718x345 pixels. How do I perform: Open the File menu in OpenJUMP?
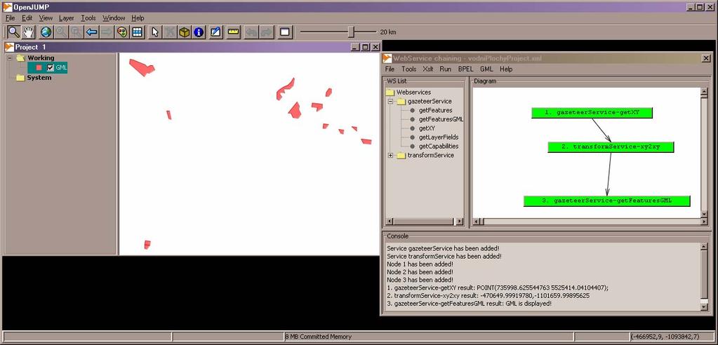pyautogui.click(x=10, y=18)
